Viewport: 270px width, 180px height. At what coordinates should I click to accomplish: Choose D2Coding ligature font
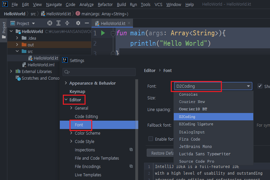coord(213,124)
